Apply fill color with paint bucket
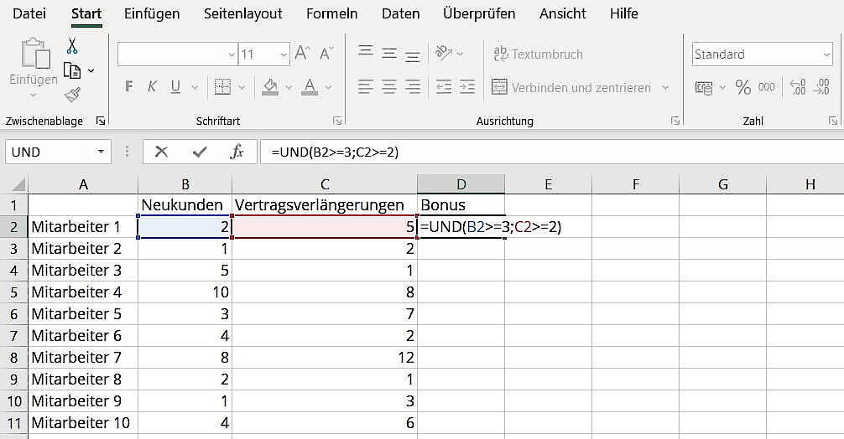Viewport: 844px width, 439px height. [270, 86]
